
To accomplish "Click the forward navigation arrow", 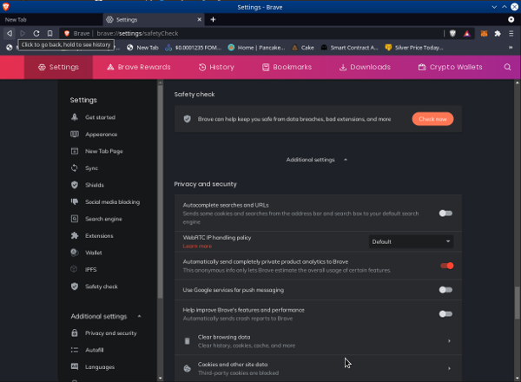I will [x=23, y=33].
